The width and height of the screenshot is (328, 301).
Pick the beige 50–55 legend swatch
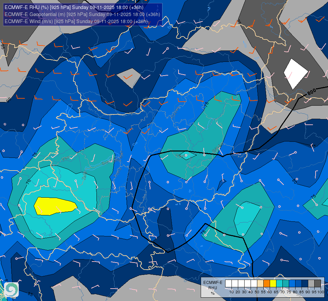coord(260,284)
